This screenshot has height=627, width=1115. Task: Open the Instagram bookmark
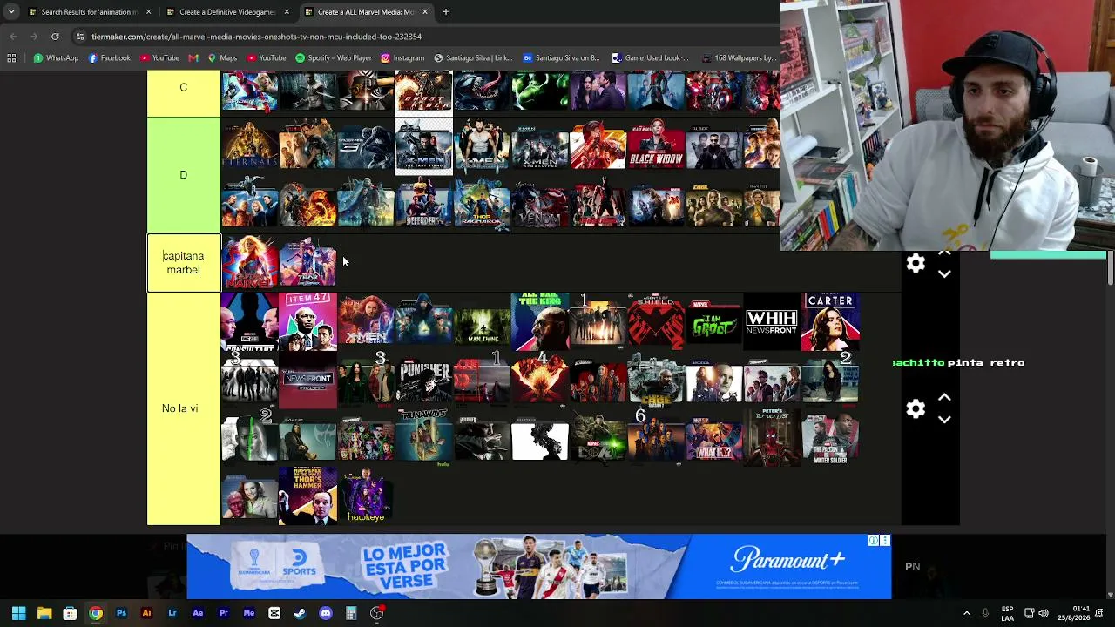point(402,58)
